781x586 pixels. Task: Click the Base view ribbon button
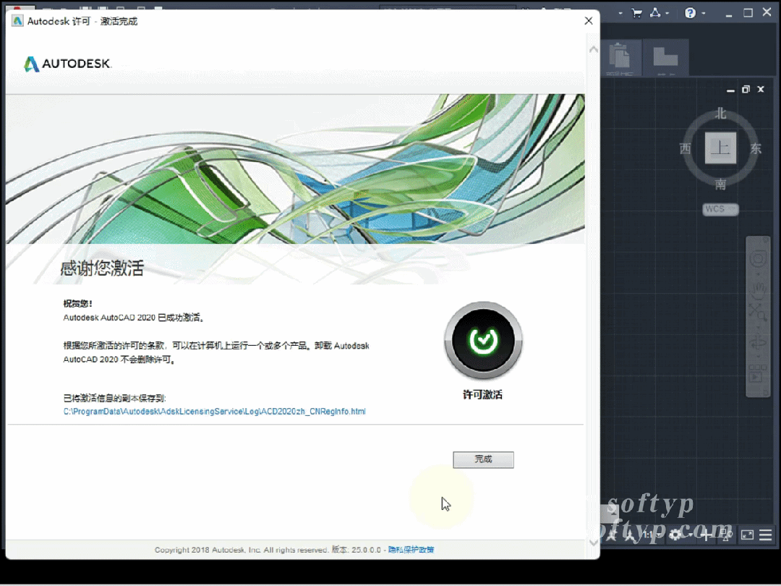pos(665,59)
